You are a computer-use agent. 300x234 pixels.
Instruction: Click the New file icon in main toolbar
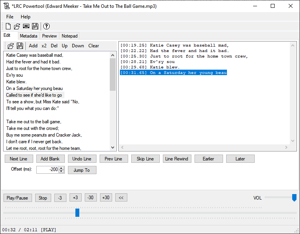pyautogui.click(x=8, y=26)
